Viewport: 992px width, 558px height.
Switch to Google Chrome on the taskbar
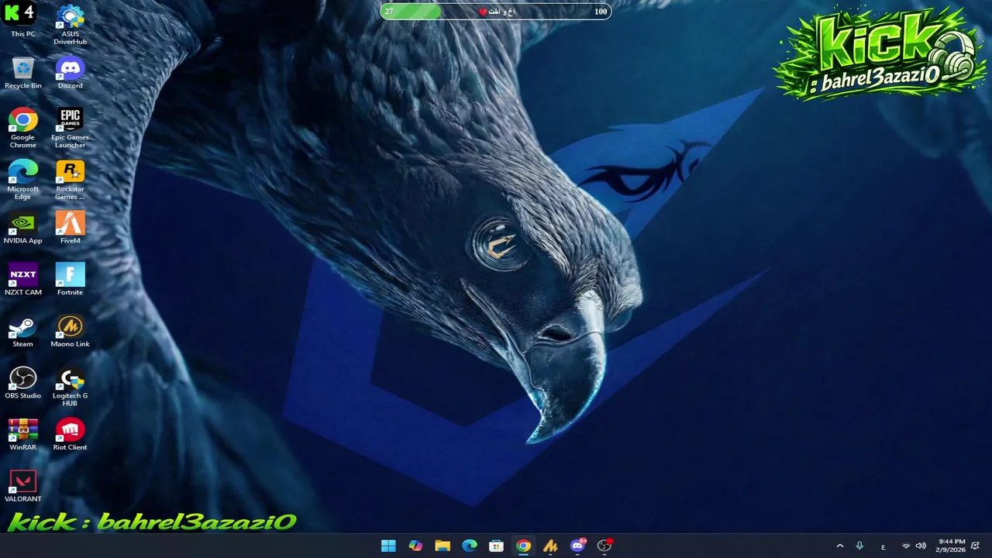(524, 546)
